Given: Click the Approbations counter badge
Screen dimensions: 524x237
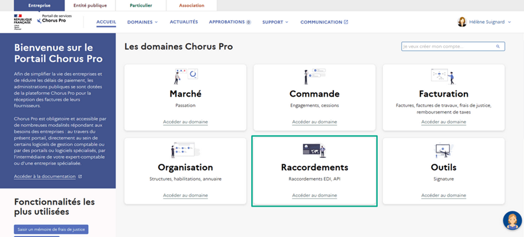Looking at the screenshot, I should (x=248, y=22).
